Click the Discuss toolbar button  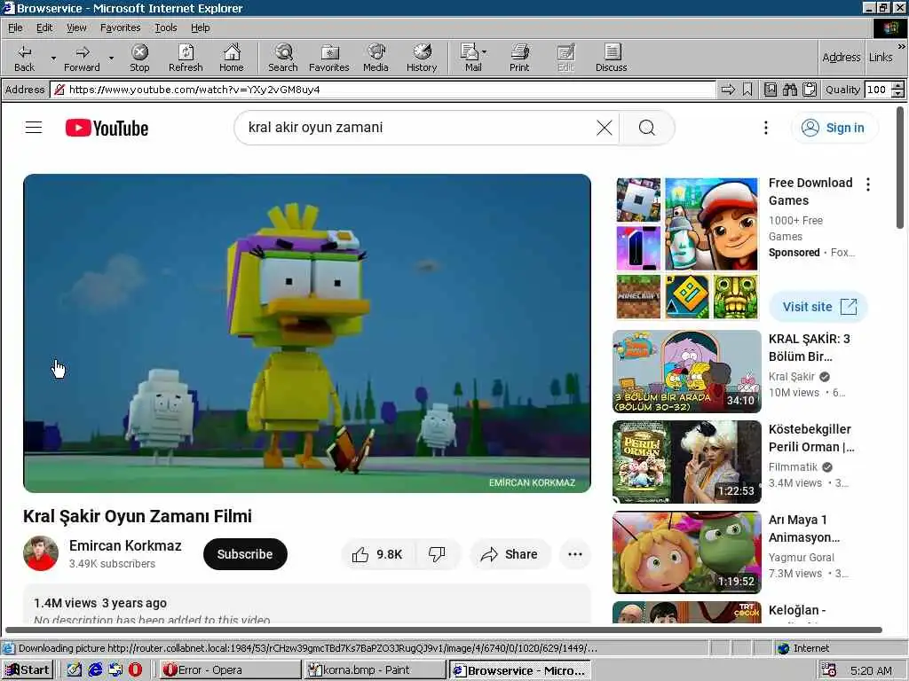point(611,58)
